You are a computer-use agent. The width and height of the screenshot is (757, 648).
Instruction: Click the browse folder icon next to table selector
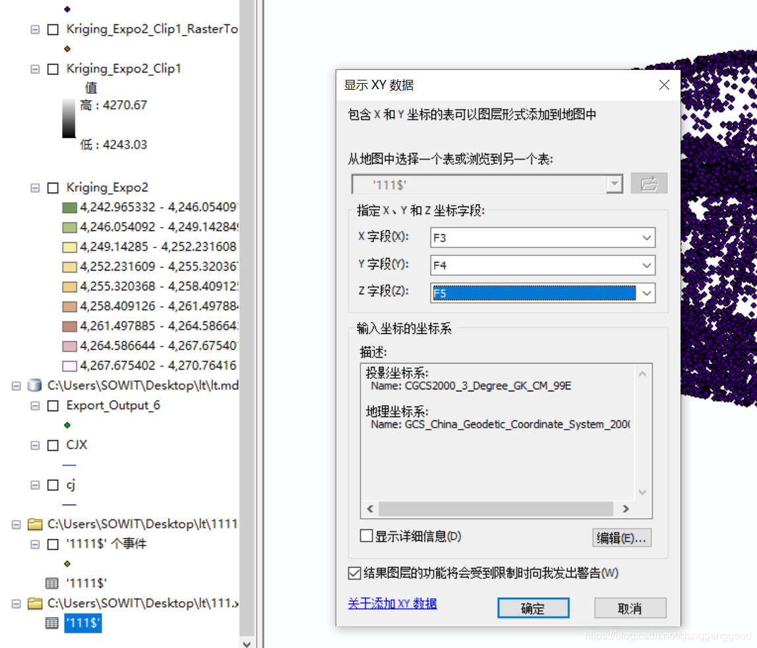point(649,183)
